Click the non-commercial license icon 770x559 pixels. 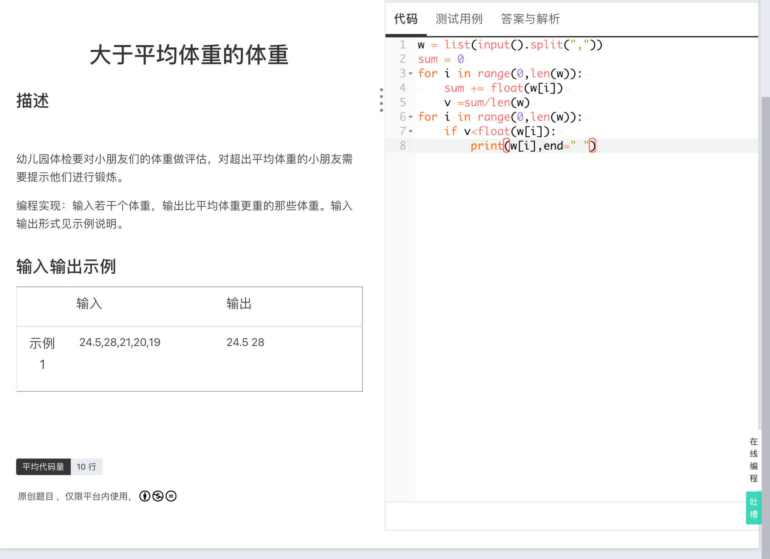click(158, 496)
